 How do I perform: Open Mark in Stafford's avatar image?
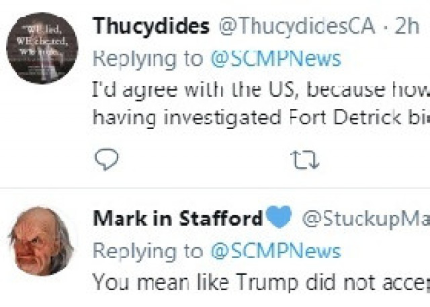pyautogui.click(x=42, y=241)
